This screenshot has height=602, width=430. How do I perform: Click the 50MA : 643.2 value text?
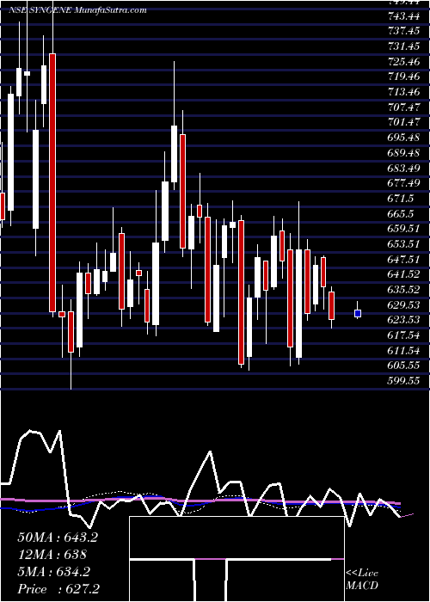click(58, 537)
